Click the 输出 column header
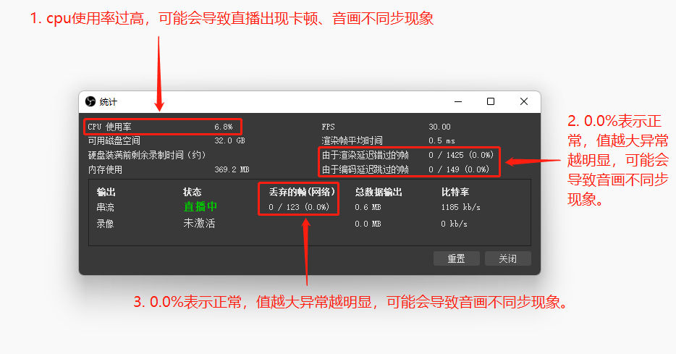The height and width of the screenshot is (354, 676). [x=106, y=192]
